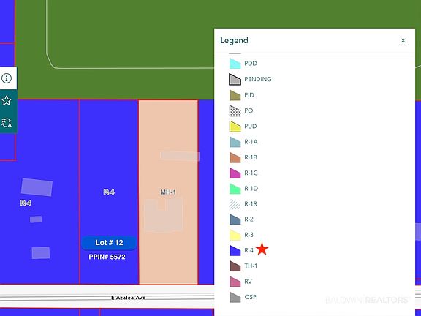Click the PPIN# 5572 parcel text
Image resolution: width=421 pixels, height=316 pixels.
[107, 257]
